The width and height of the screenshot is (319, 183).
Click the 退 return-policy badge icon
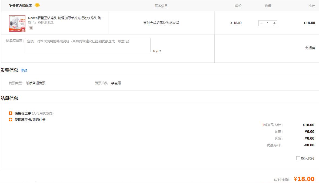click(31, 28)
